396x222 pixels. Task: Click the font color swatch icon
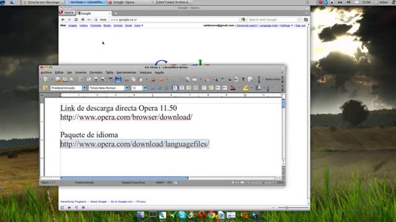tap(233, 88)
